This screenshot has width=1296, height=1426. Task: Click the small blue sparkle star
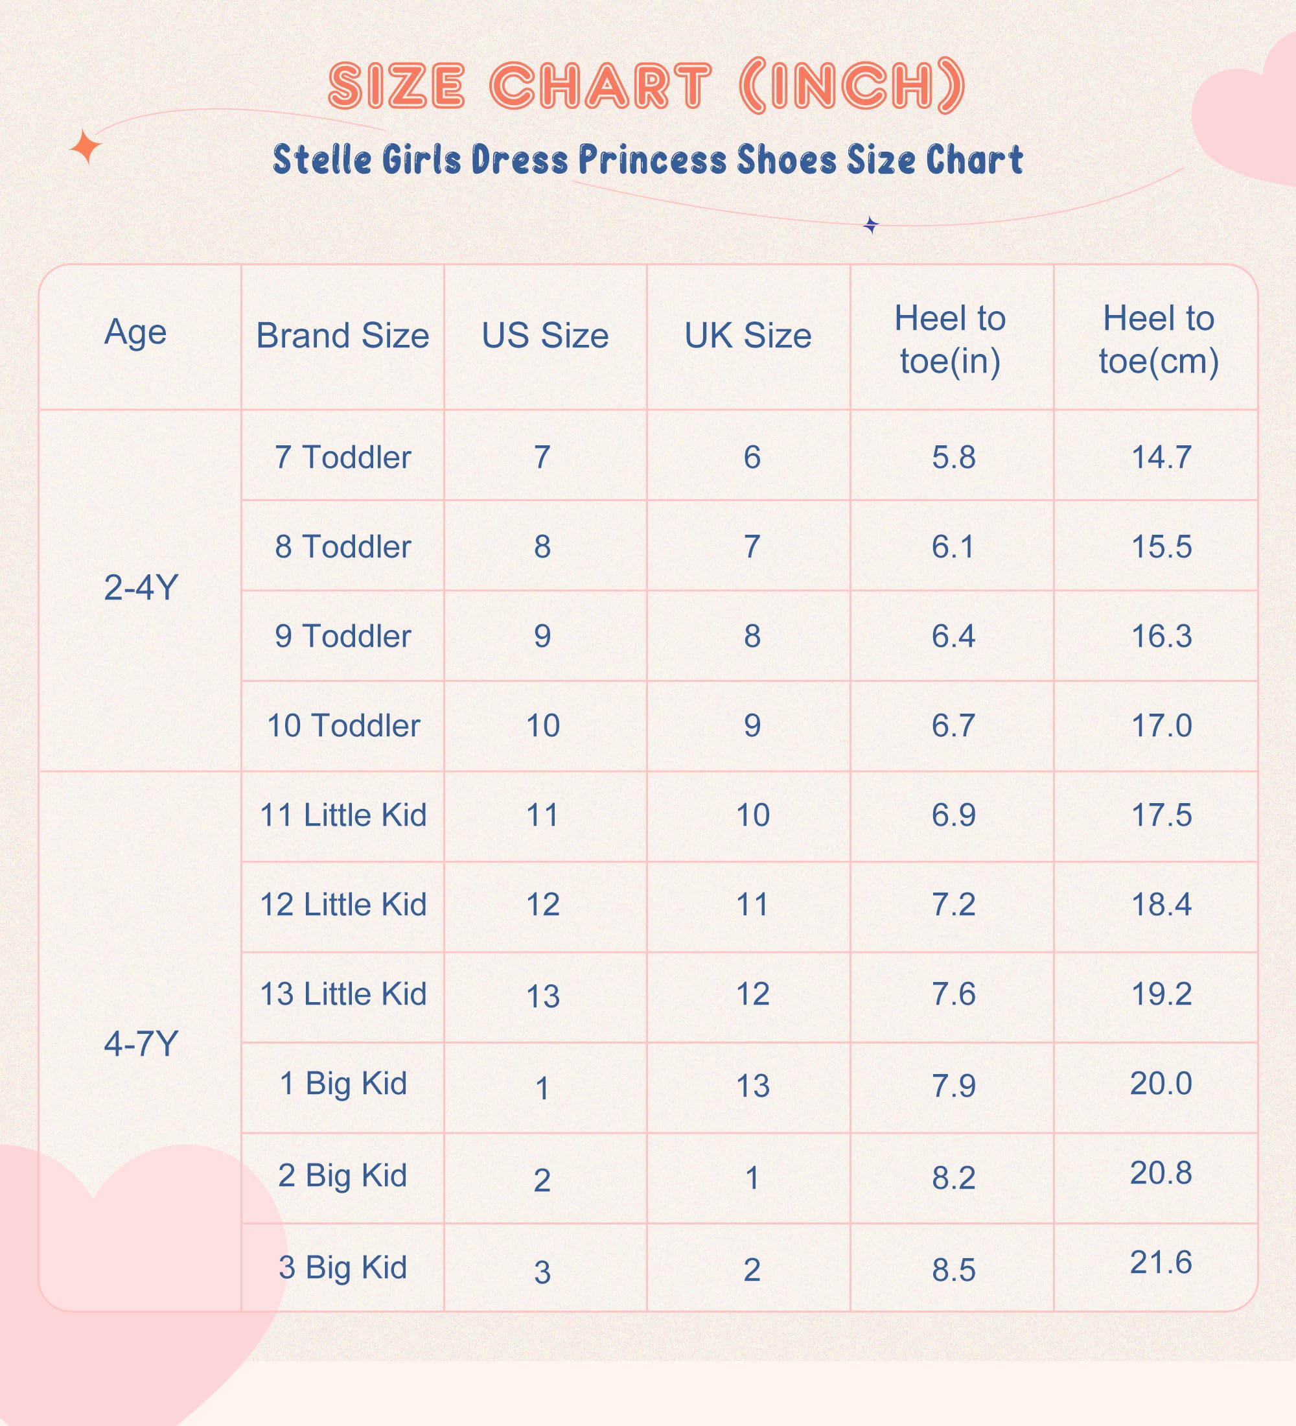pyautogui.click(x=871, y=225)
